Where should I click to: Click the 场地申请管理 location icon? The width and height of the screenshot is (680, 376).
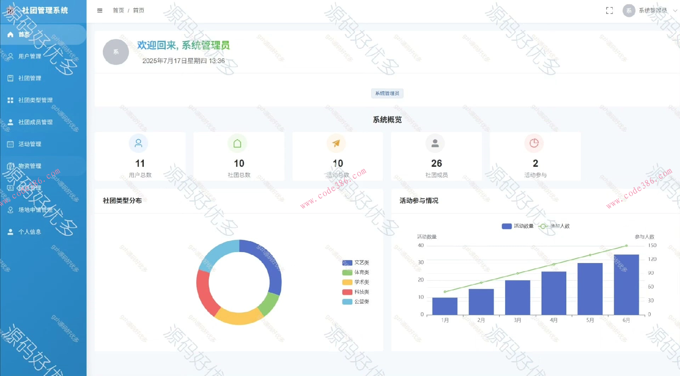pyautogui.click(x=11, y=210)
